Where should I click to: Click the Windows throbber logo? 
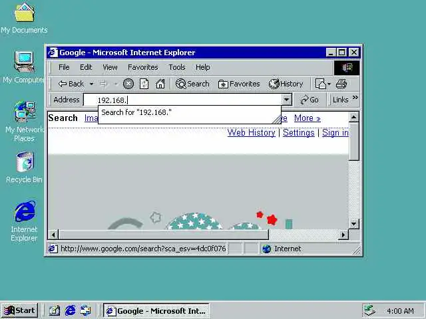pyautogui.click(x=347, y=68)
